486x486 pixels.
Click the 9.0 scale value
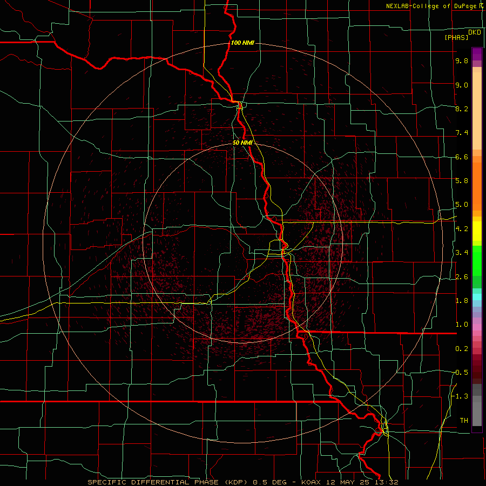point(462,85)
